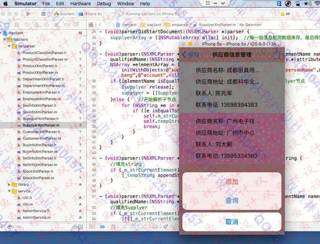Screen dimensions: 320x244
Task: Toggle breakpoints activation in debug bar
Action: point(102,226)
